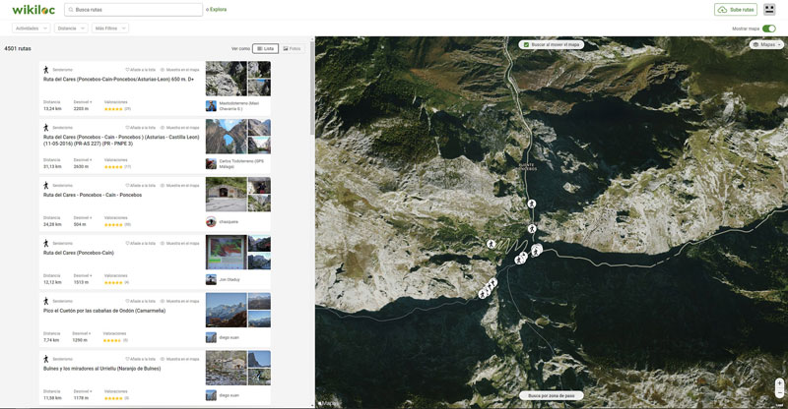The width and height of the screenshot is (788, 409).
Task: Open the user profile avatar menu
Action: click(x=769, y=10)
